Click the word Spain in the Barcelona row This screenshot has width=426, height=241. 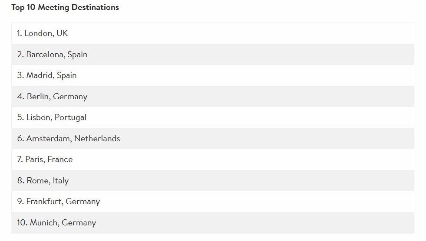click(77, 55)
